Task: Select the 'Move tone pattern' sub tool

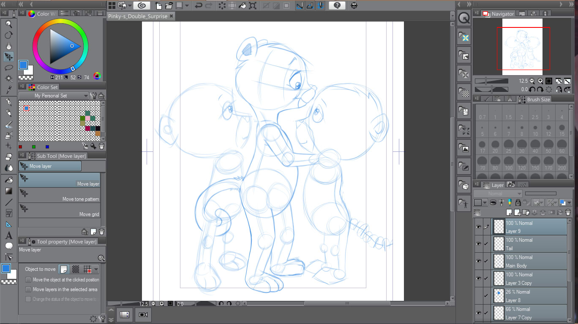Action: (59, 195)
